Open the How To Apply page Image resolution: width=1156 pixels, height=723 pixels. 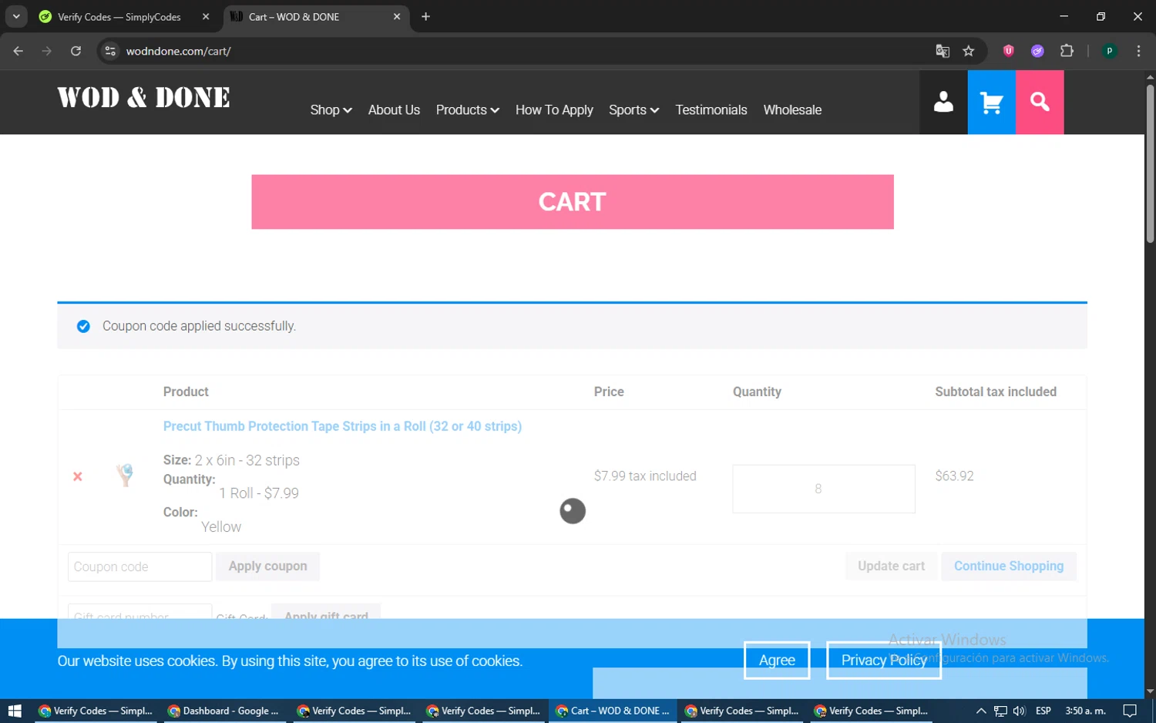pyautogui.click(x=554, y=109)
